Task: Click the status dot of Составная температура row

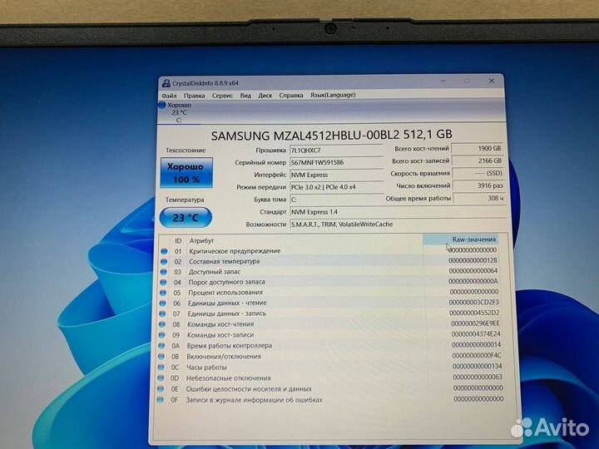Action: point(164,262)
